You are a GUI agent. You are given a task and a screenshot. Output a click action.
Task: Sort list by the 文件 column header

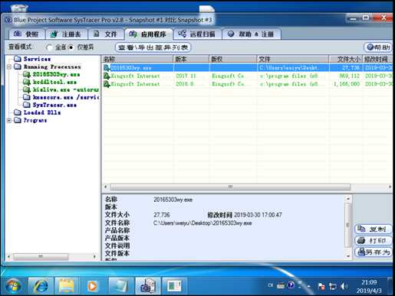(293, 59)
